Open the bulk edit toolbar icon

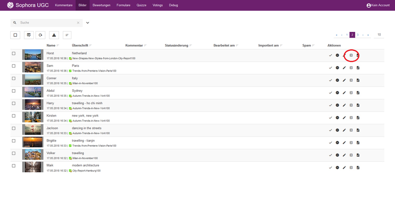(x=29, y=35)
